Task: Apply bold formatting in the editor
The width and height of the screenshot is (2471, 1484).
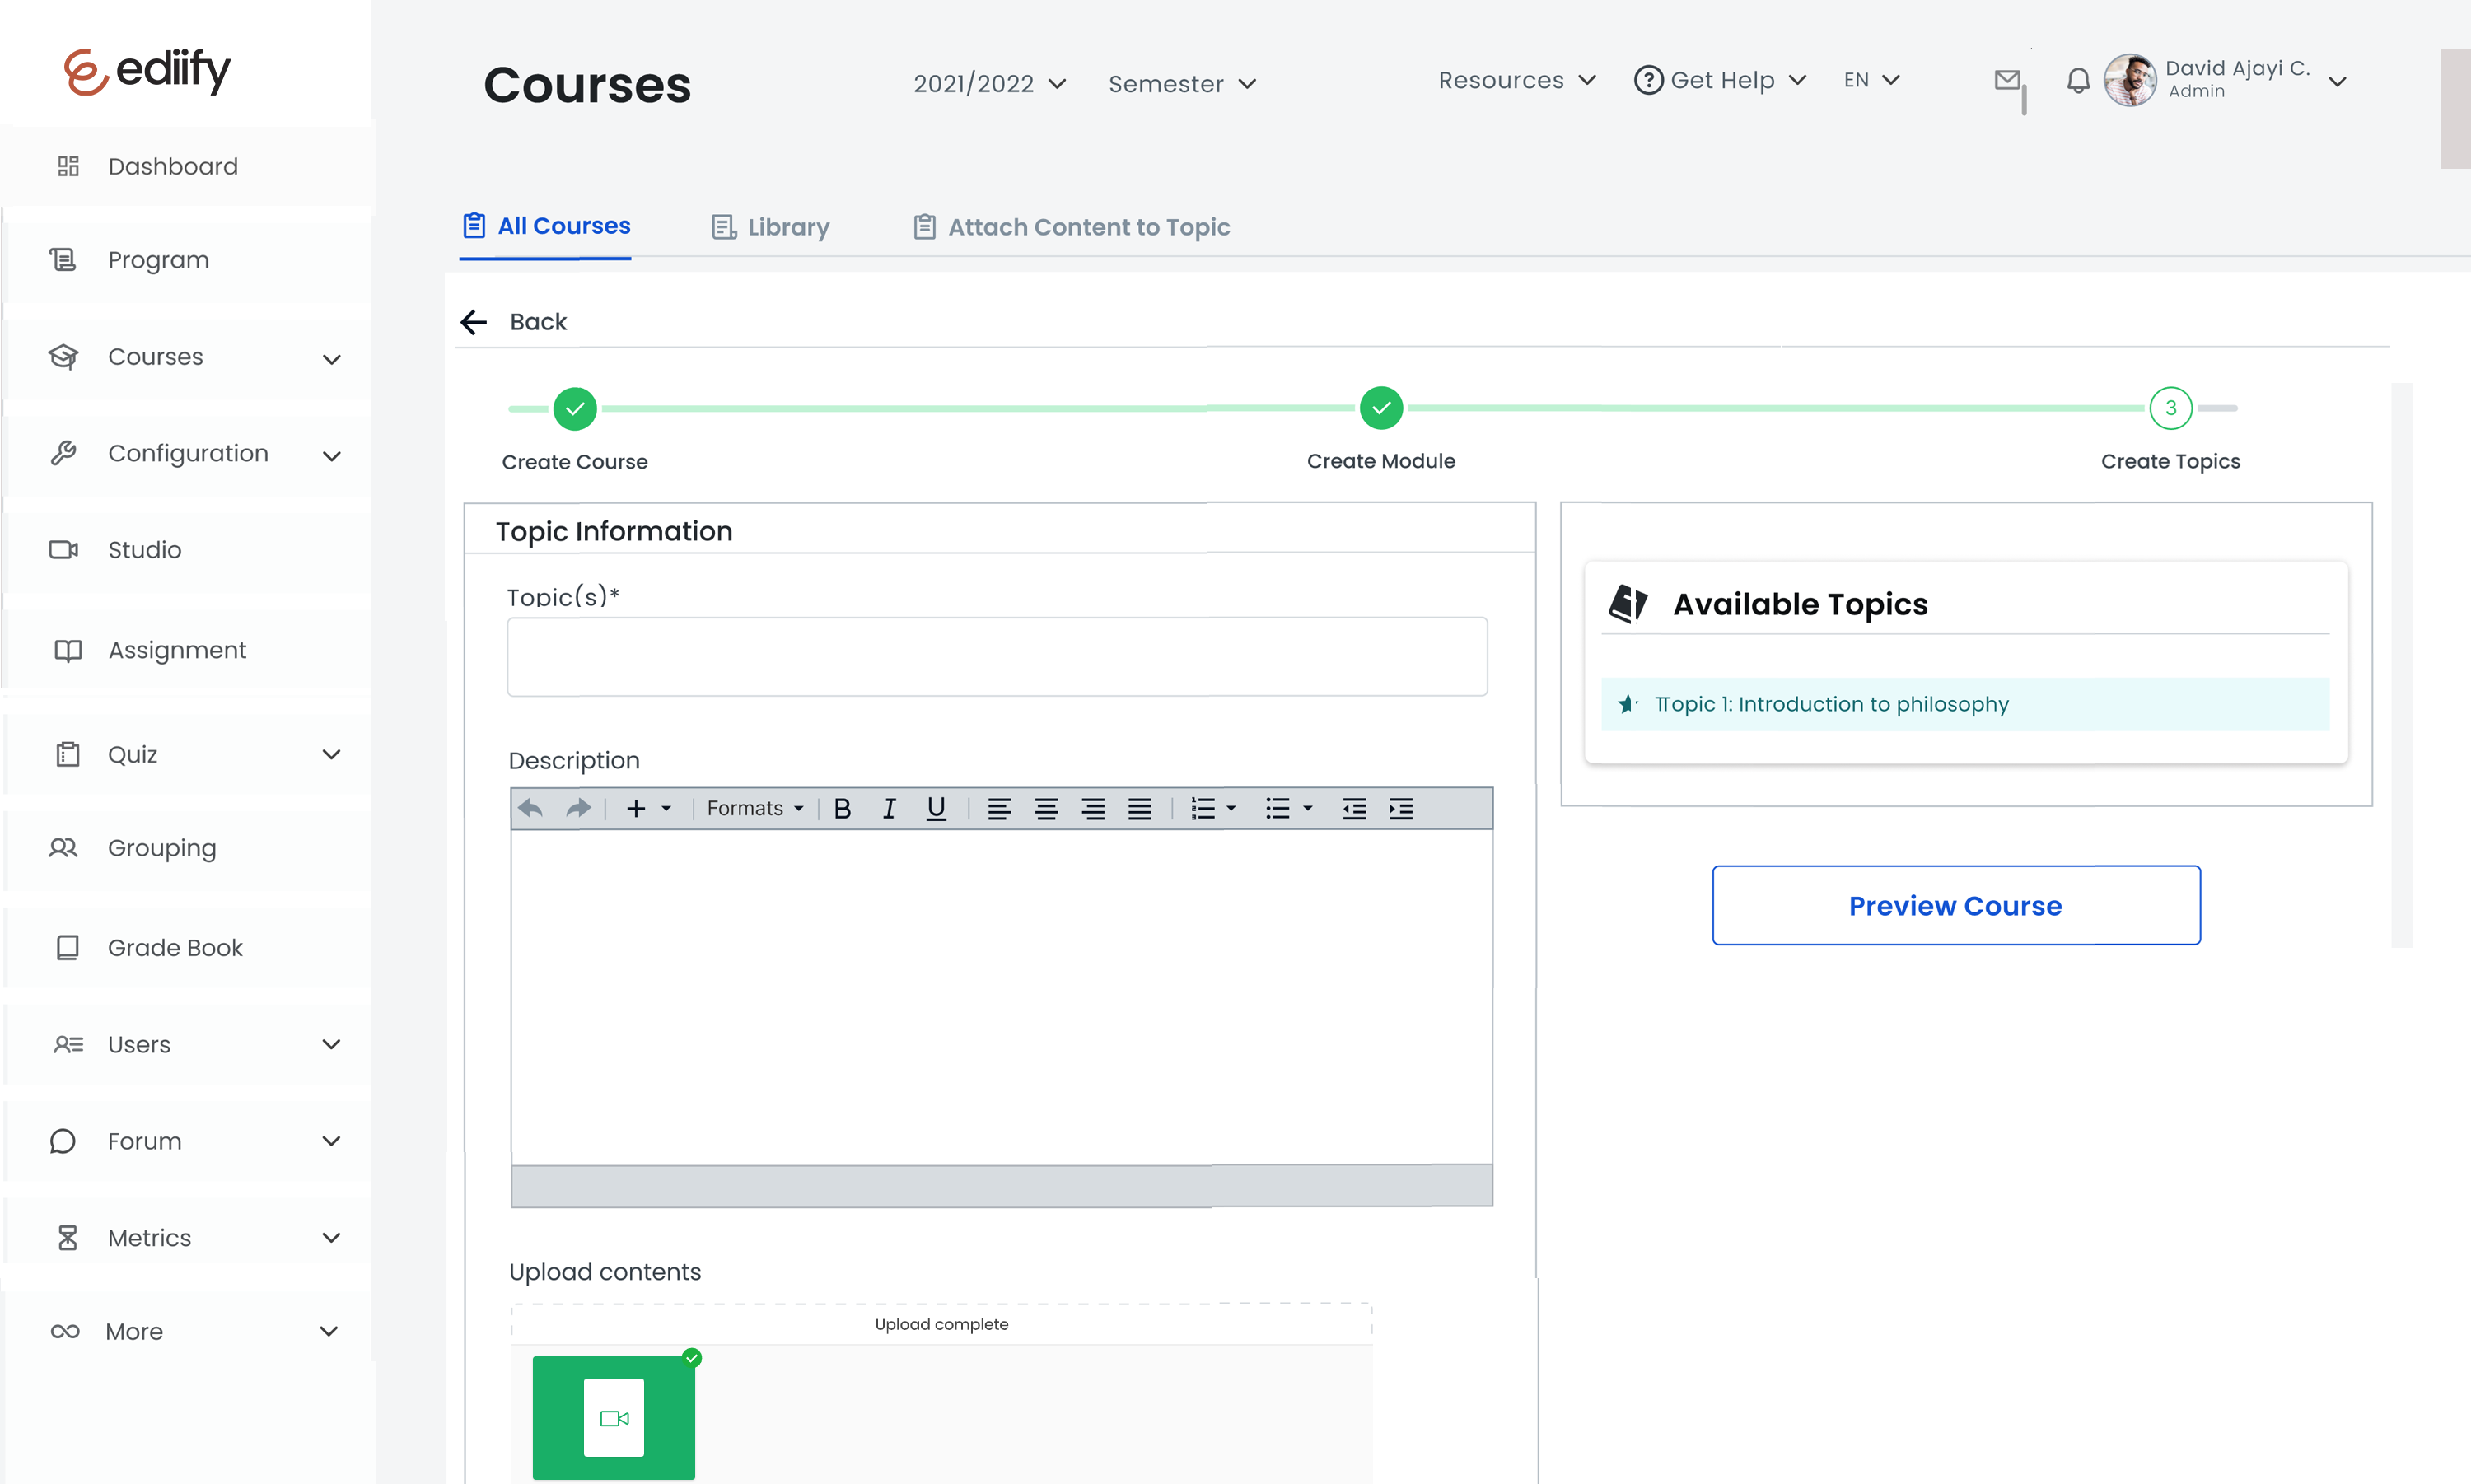Action: click(843, 808)
